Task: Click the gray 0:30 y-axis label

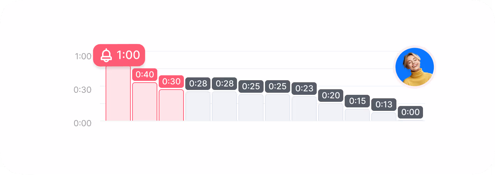Action: point(82,90)
